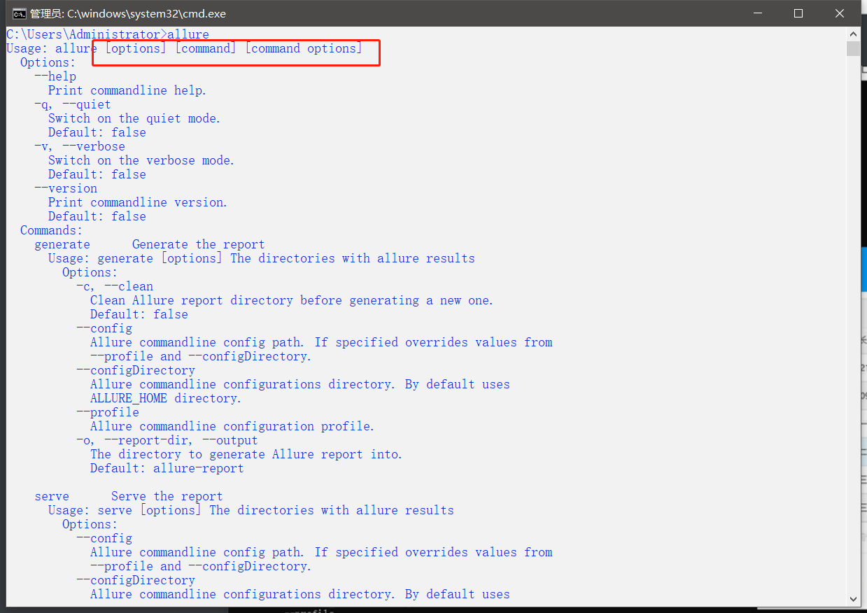The image size is (867, 613).
Task: Click the "--help" option line
Action: click(55, 76)
